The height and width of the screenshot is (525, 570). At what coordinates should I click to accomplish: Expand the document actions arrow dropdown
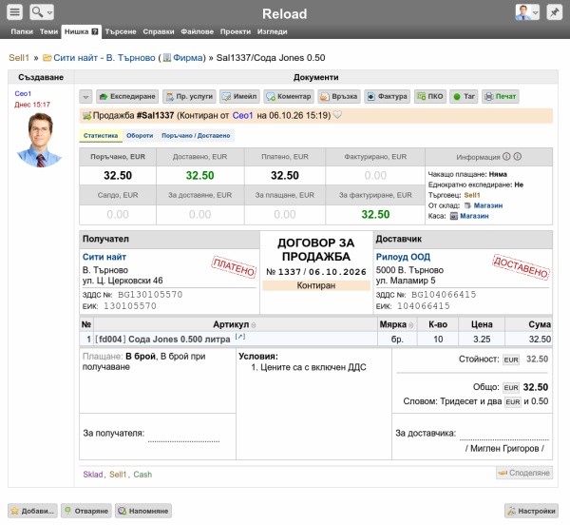coord(85,97)
